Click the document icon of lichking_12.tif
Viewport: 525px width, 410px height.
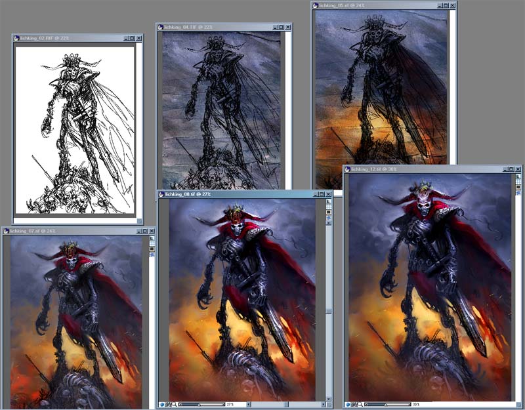[348, 169]
